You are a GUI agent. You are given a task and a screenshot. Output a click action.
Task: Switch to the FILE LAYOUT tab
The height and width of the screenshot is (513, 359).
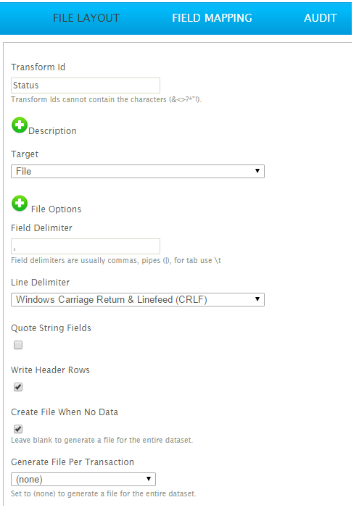point(86,18)
